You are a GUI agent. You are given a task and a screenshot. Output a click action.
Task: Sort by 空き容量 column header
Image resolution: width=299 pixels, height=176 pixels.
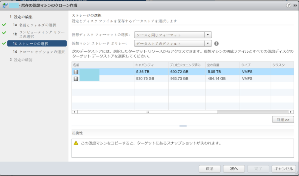coord(222,65)
